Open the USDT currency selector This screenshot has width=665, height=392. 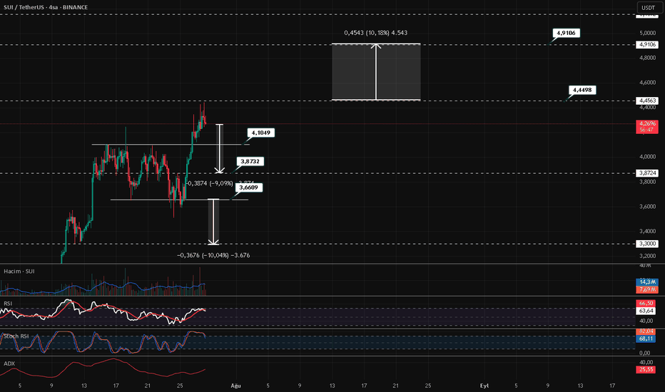(x=648, y=8)
